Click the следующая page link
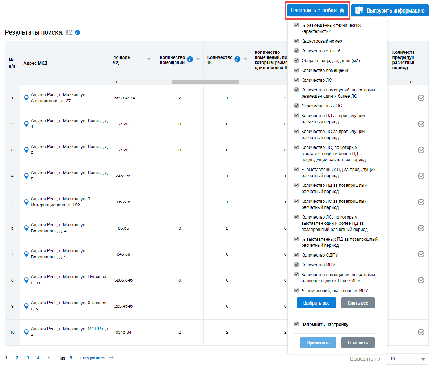The width and height of the screenshot is (433, 373). coord(93,358)
